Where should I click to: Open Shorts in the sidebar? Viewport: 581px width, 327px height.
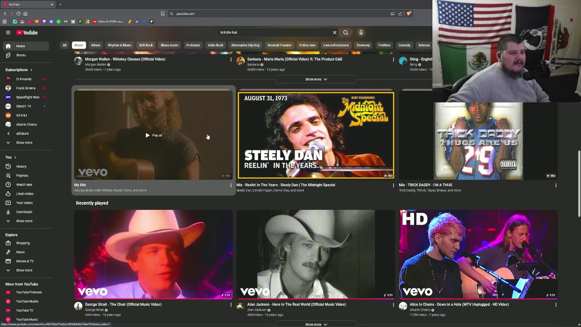25,55
